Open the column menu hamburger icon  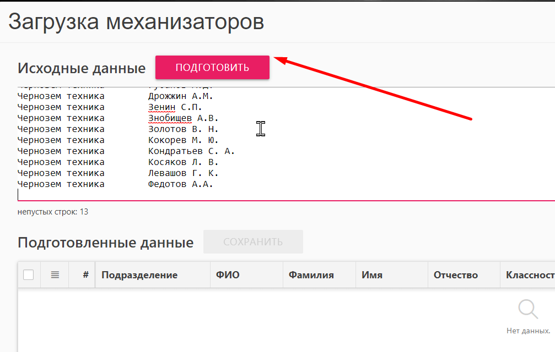pyautogui.click(x=55, y=275)
